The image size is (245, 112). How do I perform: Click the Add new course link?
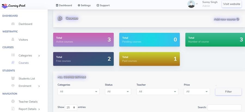click(226, 19)
